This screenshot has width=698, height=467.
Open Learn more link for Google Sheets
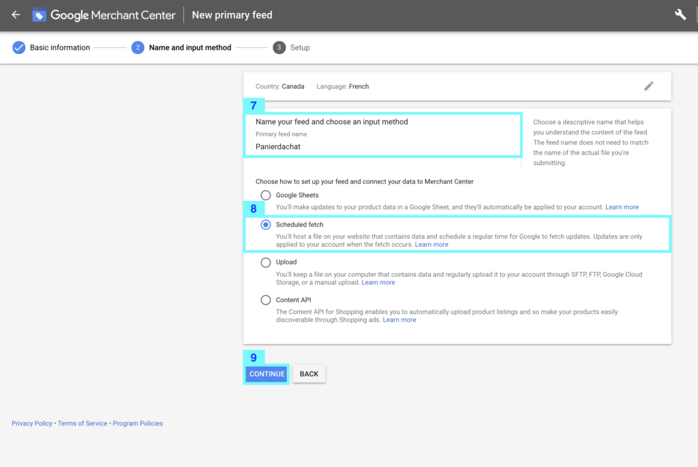622,207
